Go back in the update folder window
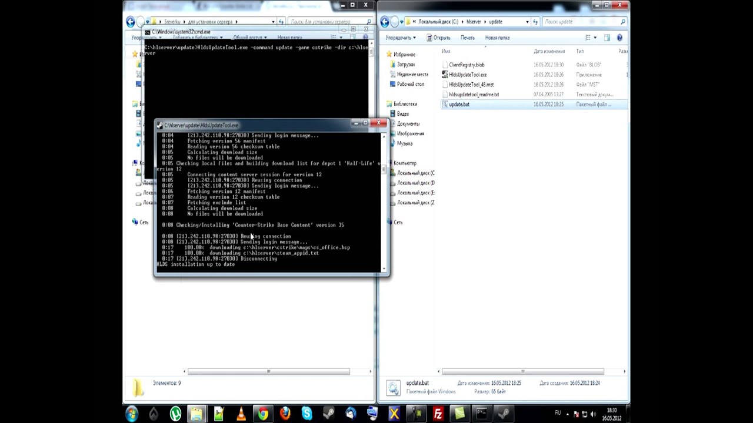The image size is (753, 423). click(385, 22)
